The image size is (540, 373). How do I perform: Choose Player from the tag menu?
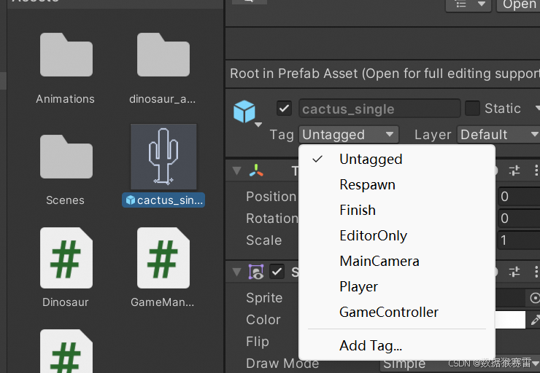pyautogui.click(x=397, y=286)
